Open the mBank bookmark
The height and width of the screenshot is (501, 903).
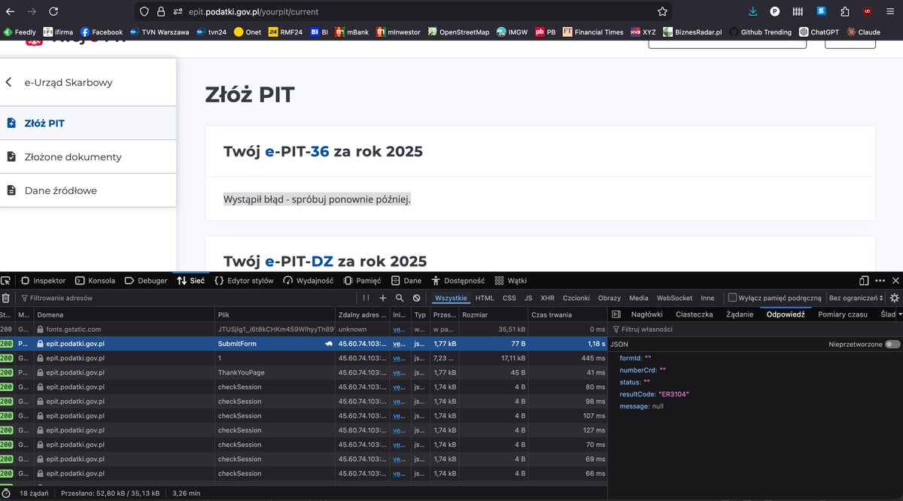tap(352, 32)
